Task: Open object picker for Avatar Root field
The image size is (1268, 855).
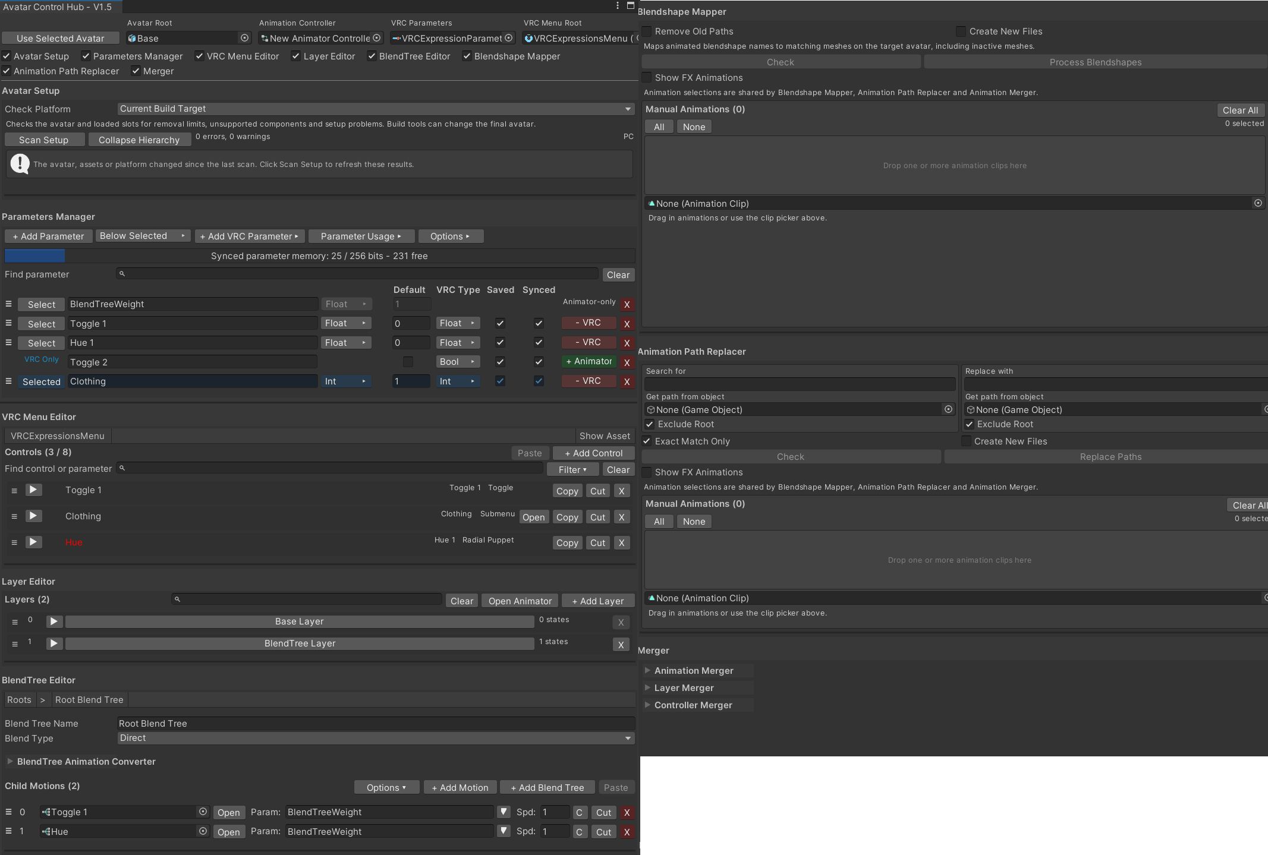Action: (244, 38)
